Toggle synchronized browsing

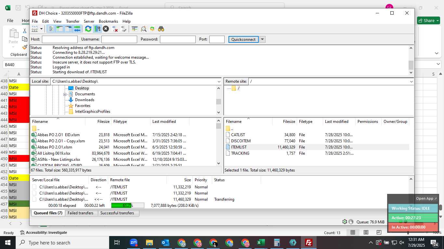152,29
